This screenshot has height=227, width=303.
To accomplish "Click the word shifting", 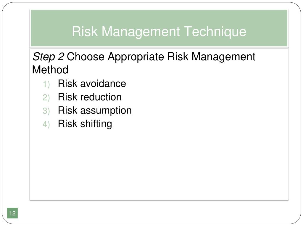I will [96, 124].
